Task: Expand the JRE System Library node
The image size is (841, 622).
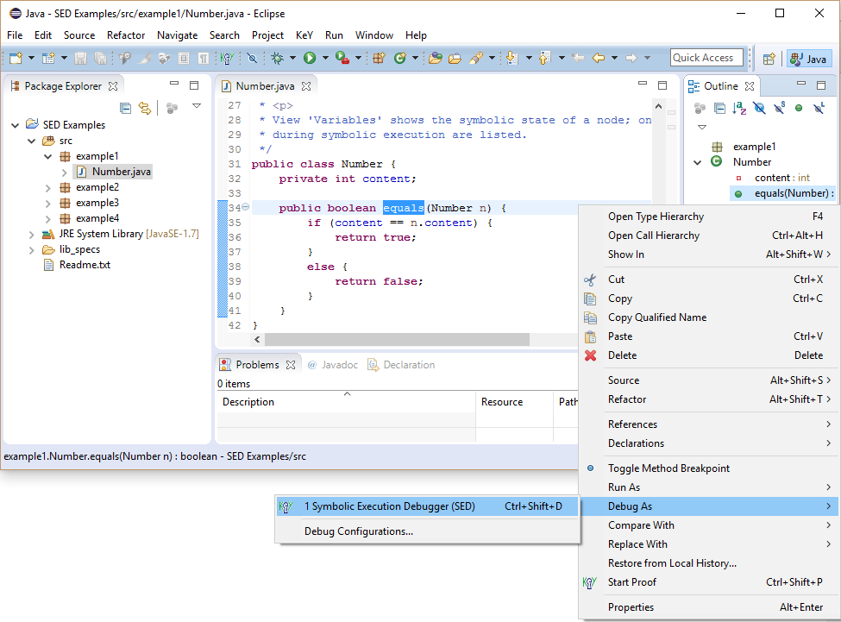Action: (x=32, y=235)
